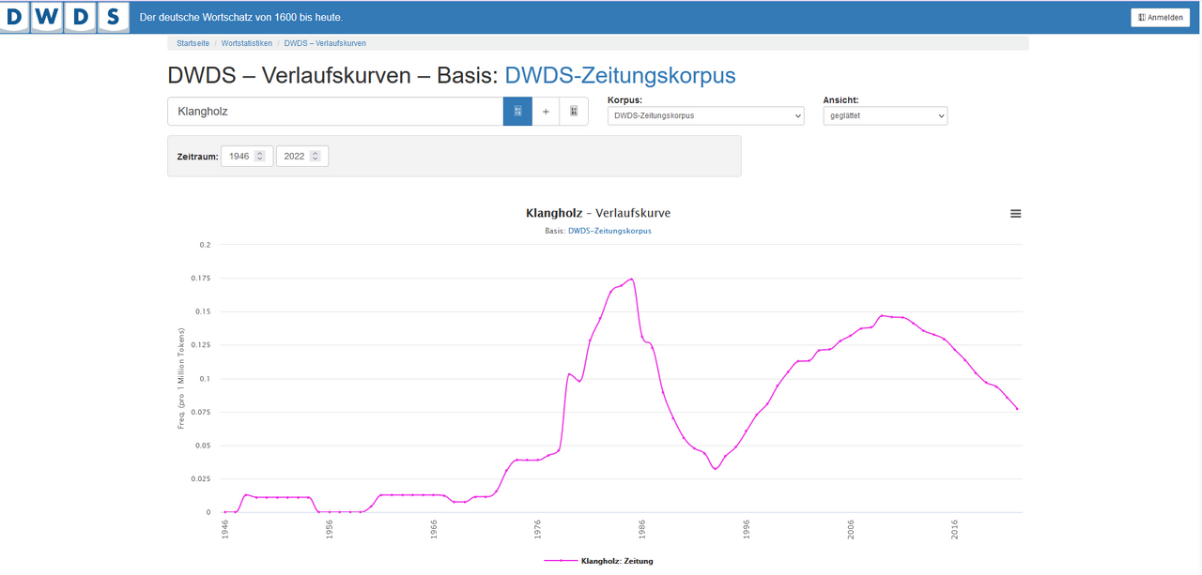Follow the DWDS-Zeitungskorpus heading link
The height and width of the screenshot is (575, 1202).
621,76
